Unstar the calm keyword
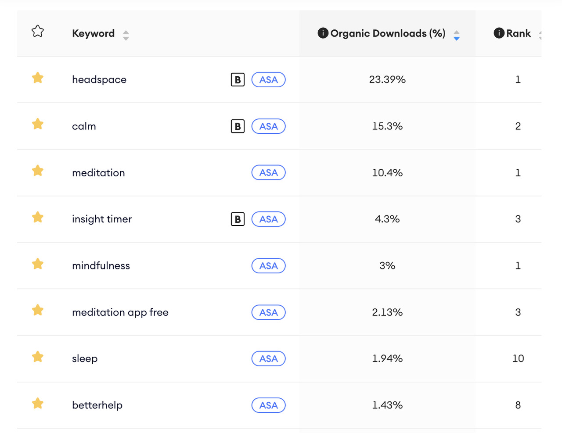 coord(38,124)
